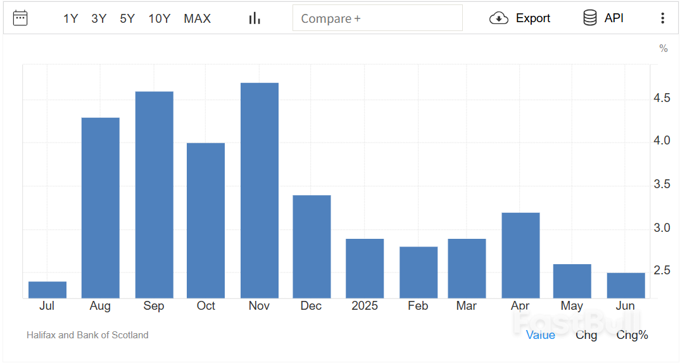680x363 pixels.
Task: Click the tallest bar for Nov
Action: pos(259,190)
